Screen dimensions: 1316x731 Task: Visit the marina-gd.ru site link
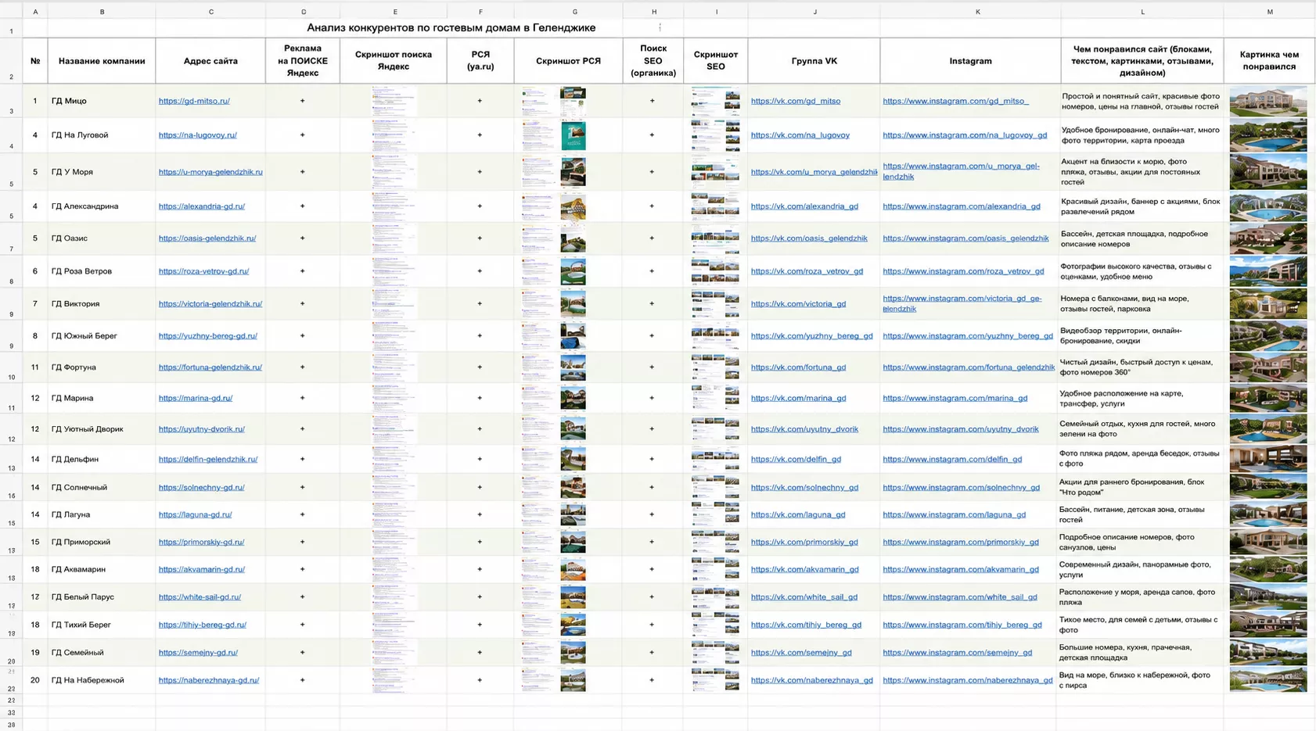(x=195, y=398)
